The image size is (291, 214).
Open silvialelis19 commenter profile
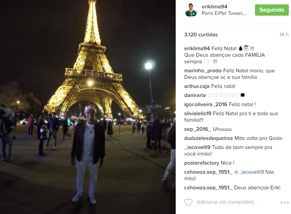tap(198, 113)
